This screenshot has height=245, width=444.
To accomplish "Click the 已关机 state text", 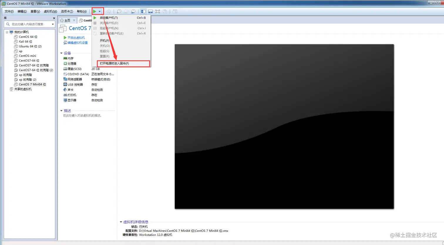I will [143, 227].
